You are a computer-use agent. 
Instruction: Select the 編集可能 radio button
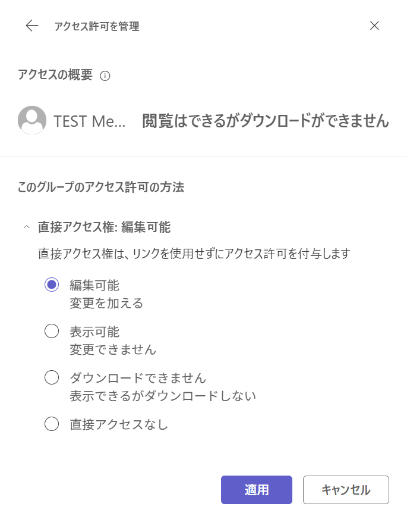52,285
